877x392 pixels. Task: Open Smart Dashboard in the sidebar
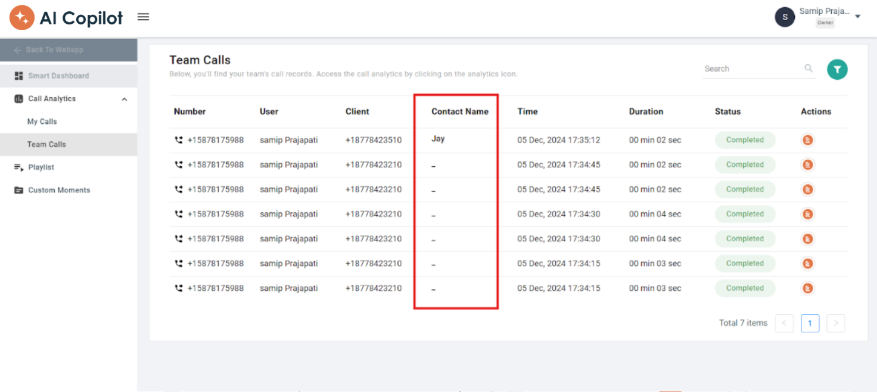click(69, 76)
